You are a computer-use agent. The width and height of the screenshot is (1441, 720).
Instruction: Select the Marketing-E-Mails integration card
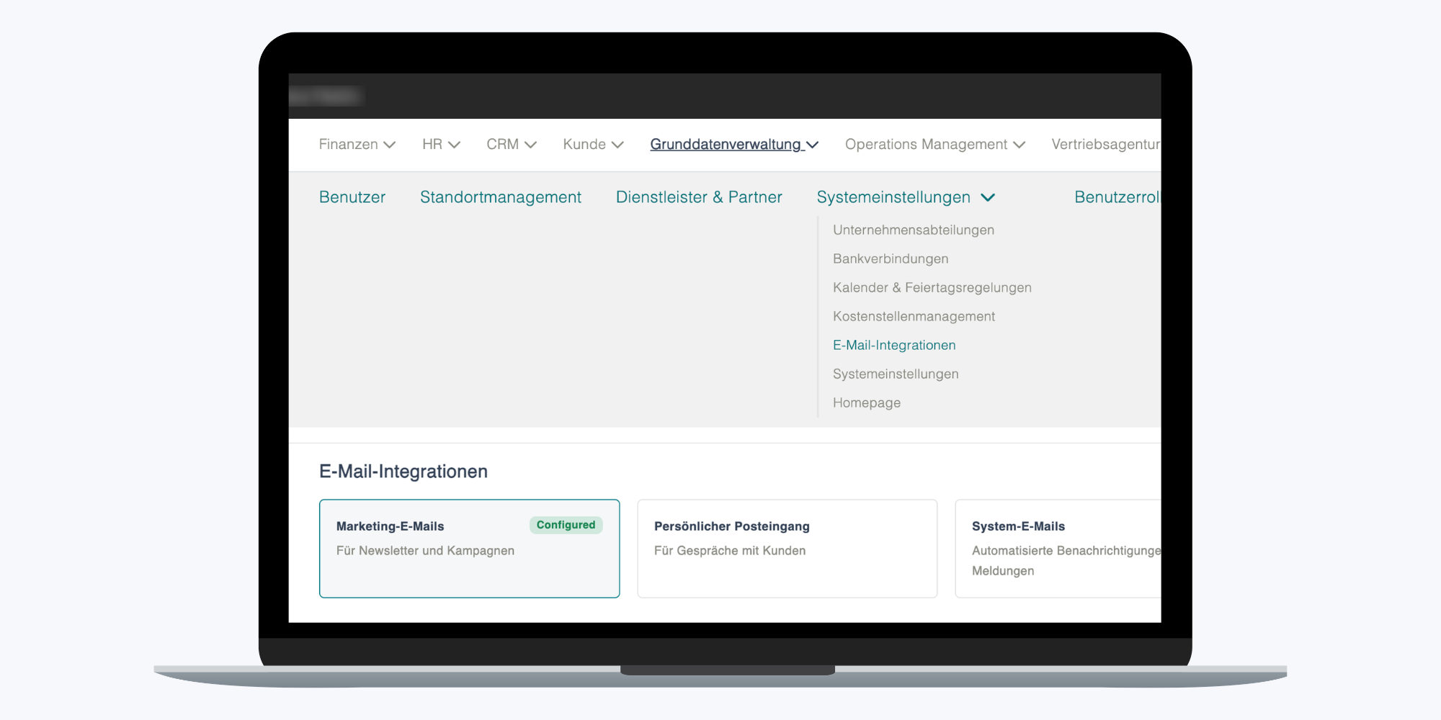click(x=469, y=549)
